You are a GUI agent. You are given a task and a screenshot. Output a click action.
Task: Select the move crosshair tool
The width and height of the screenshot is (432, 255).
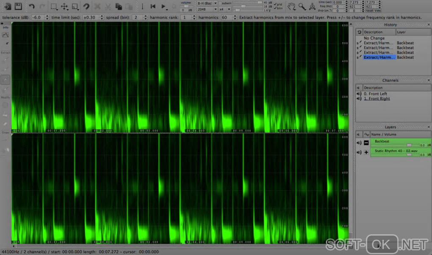(x=64, y=6)
